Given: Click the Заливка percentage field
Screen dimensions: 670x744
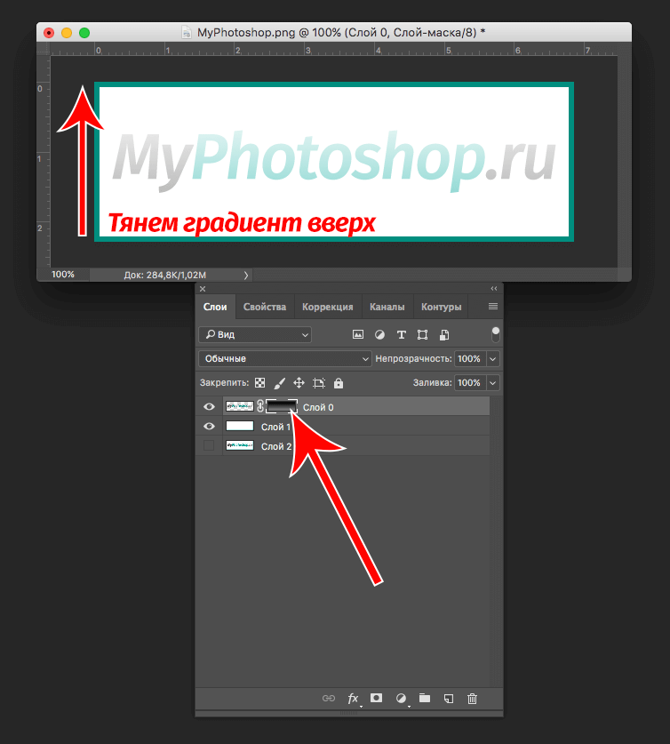Looking at the screenshot, I should [x=468, y=383].
